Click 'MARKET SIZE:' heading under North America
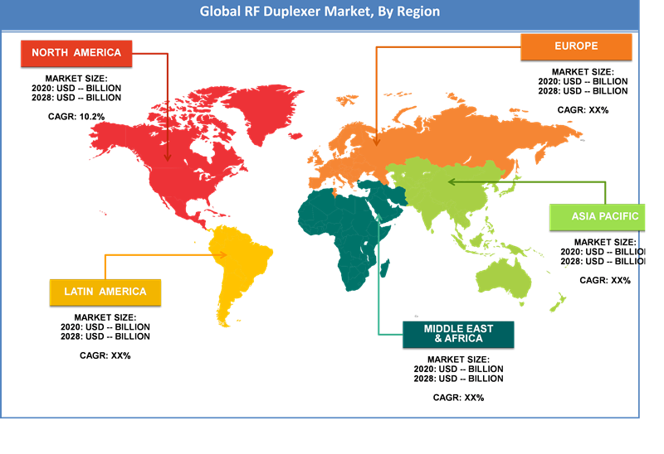This screenshot has width=664, height=454. [76, 79]
